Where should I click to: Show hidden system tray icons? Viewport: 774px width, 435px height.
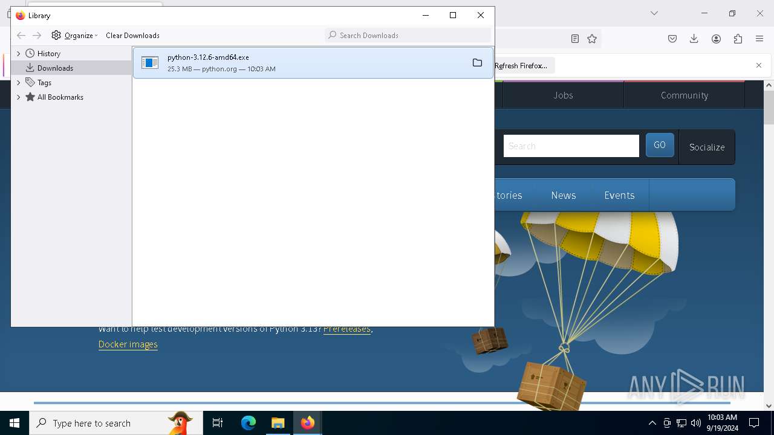(x=652, y=423)
